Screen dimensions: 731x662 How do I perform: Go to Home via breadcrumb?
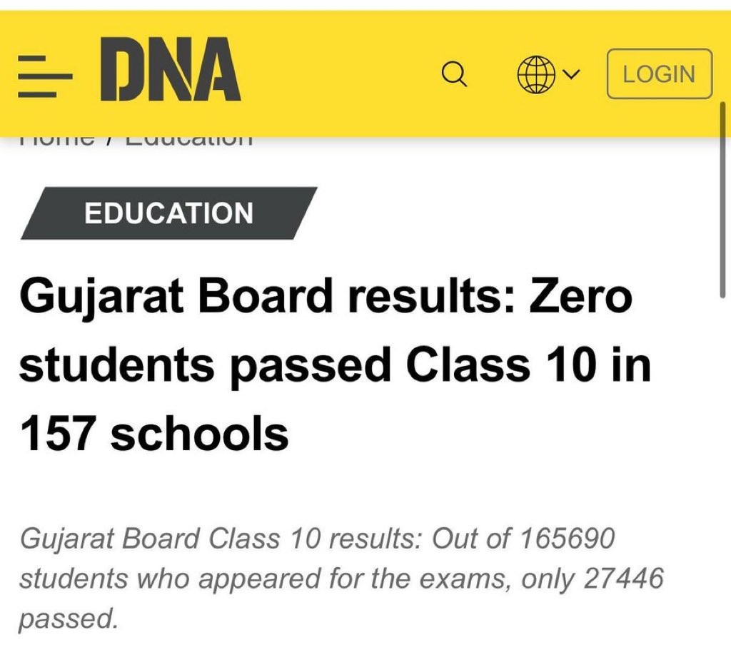(57, 139)
